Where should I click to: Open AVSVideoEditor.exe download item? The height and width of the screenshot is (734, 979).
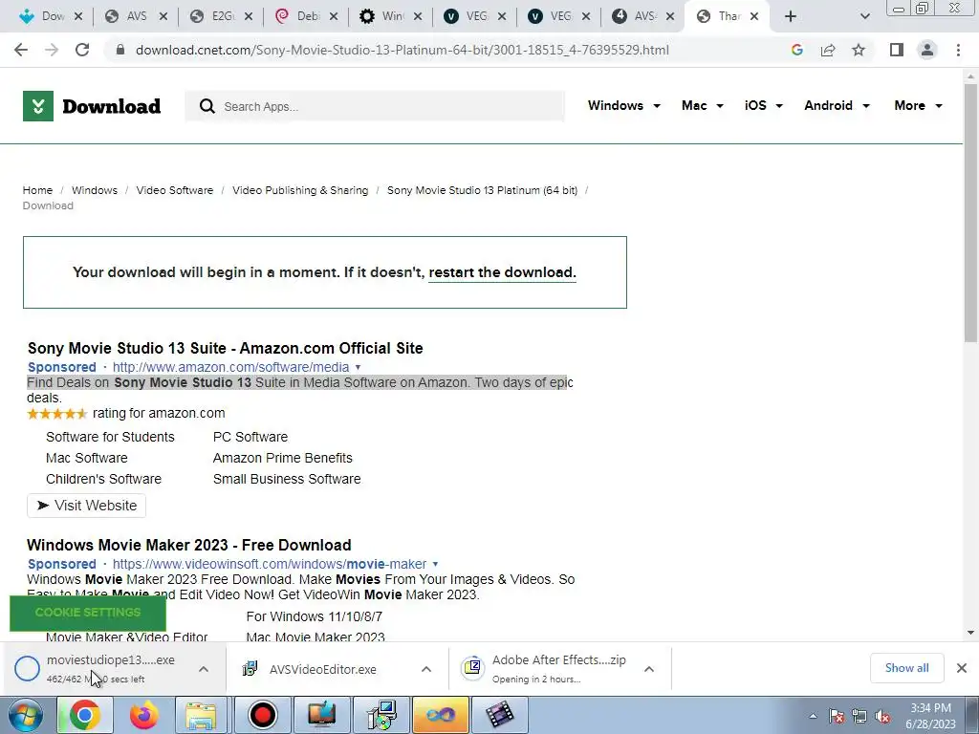coord(323,669)
